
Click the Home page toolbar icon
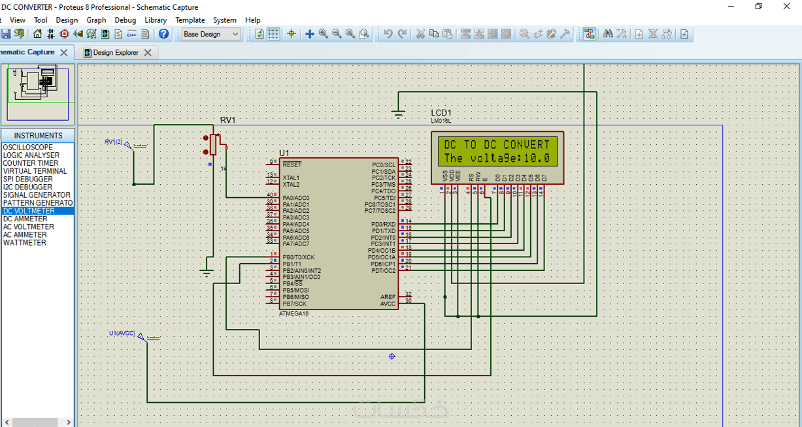(37, 34)
